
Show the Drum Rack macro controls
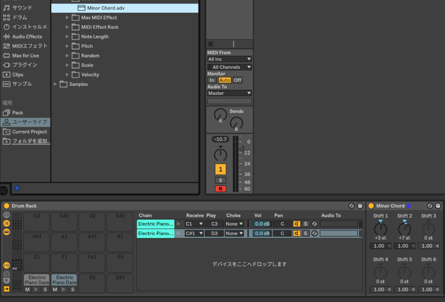point(7,215)
